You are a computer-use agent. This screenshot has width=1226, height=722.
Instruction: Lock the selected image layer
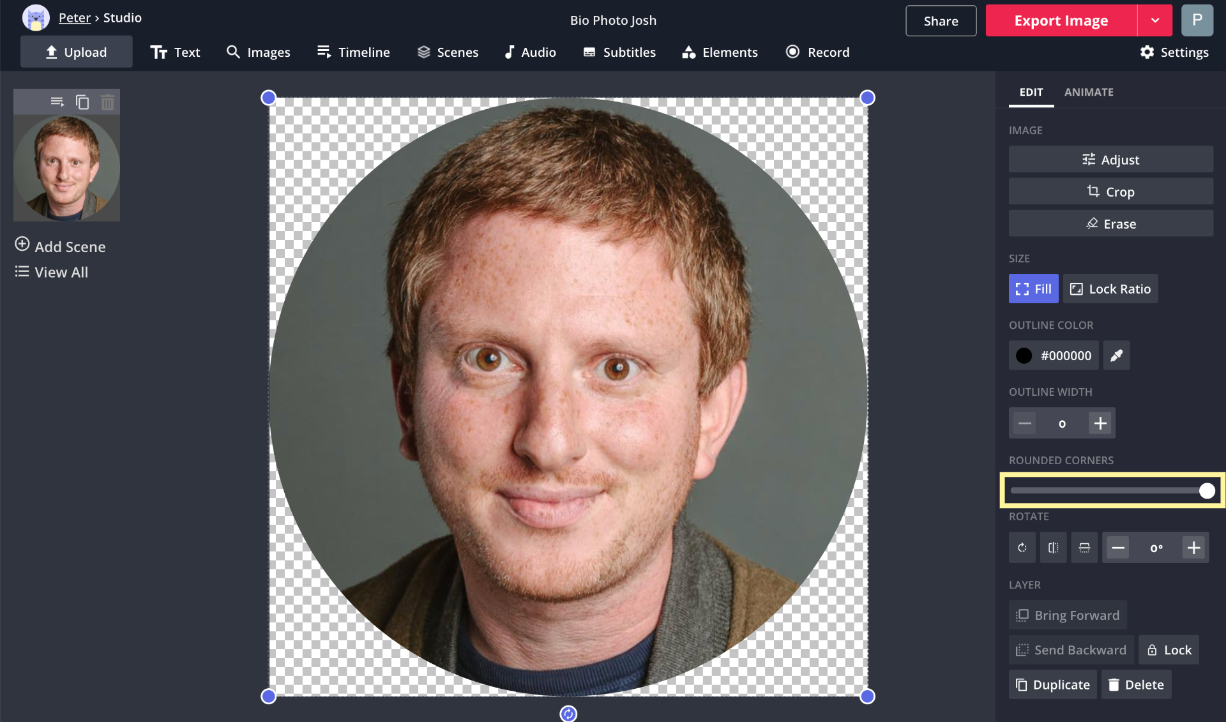coord(1169,649)
